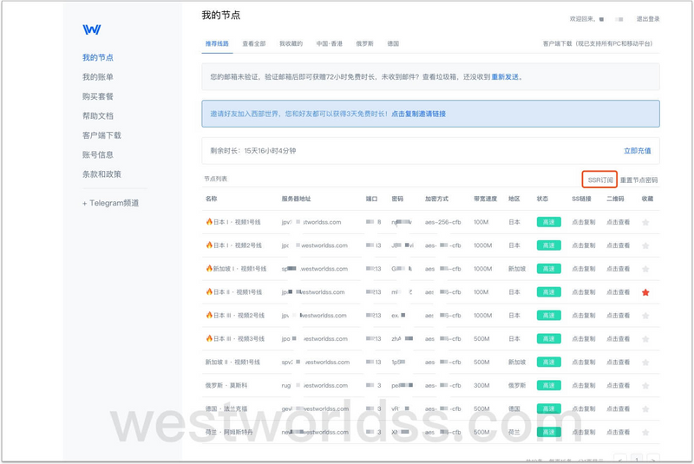Favorite the 新加坡 II · 视频1号线 node star
Screen dimensions: 694x464
coord(645,363)
